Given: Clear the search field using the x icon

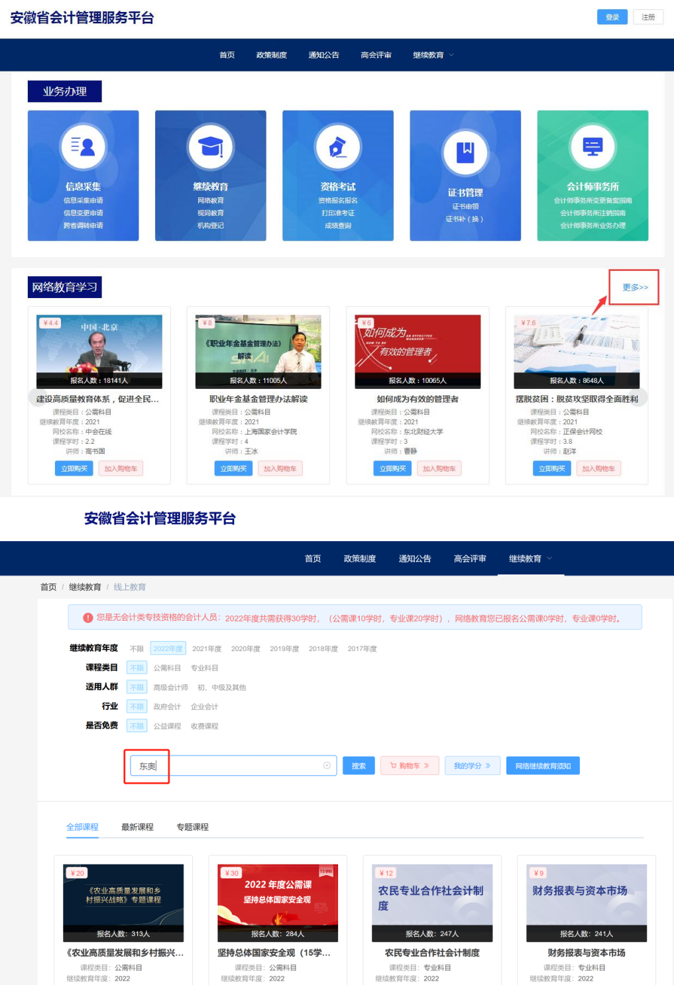Looking at the screenshot, I should click(327, 766).
